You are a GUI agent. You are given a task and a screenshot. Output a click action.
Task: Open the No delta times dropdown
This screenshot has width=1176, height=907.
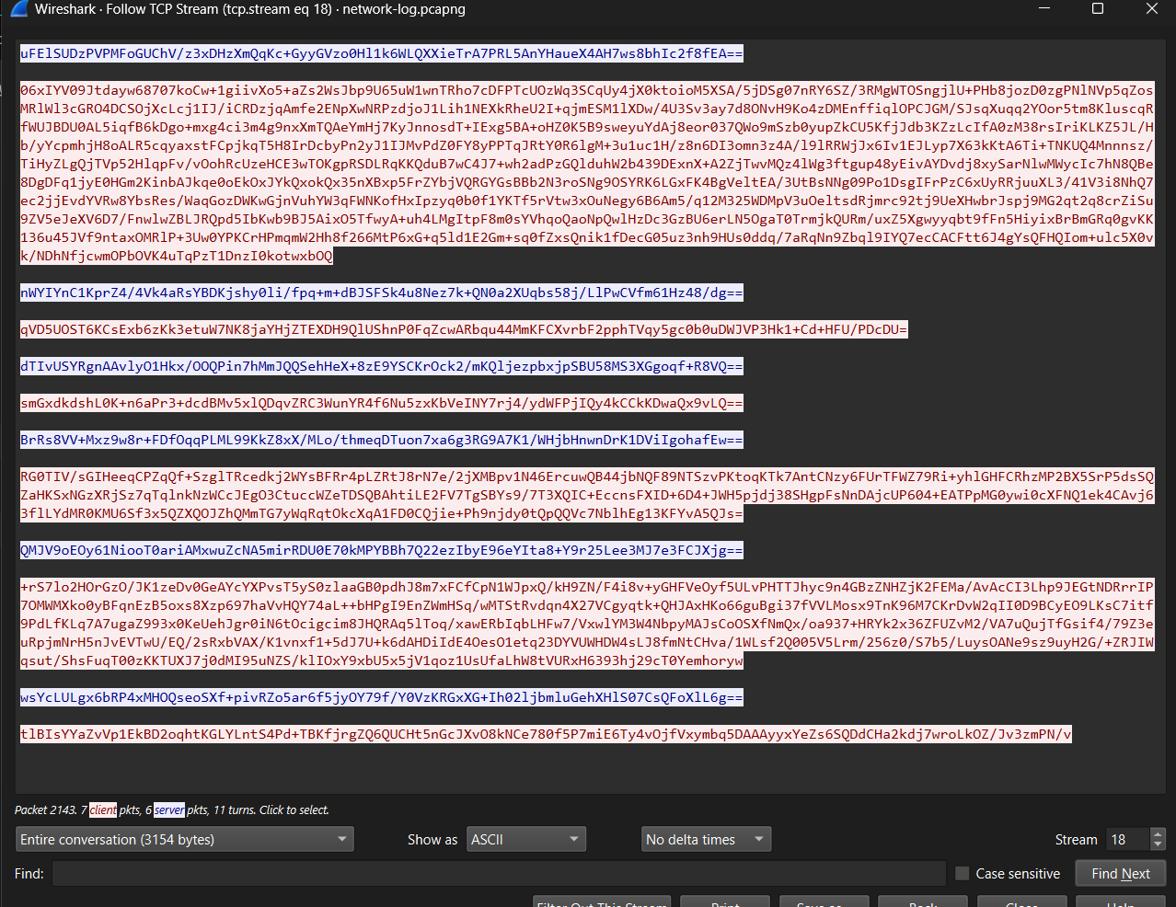coord(706,839)
